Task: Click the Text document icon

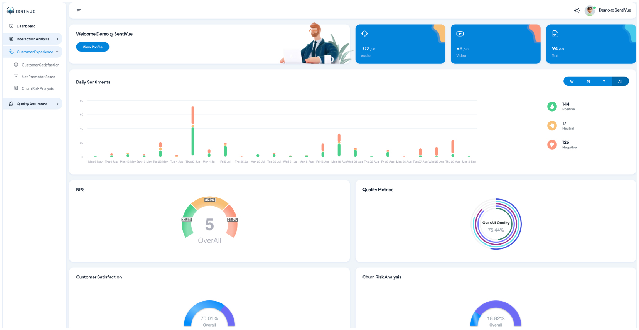Action: pos(555,34)
